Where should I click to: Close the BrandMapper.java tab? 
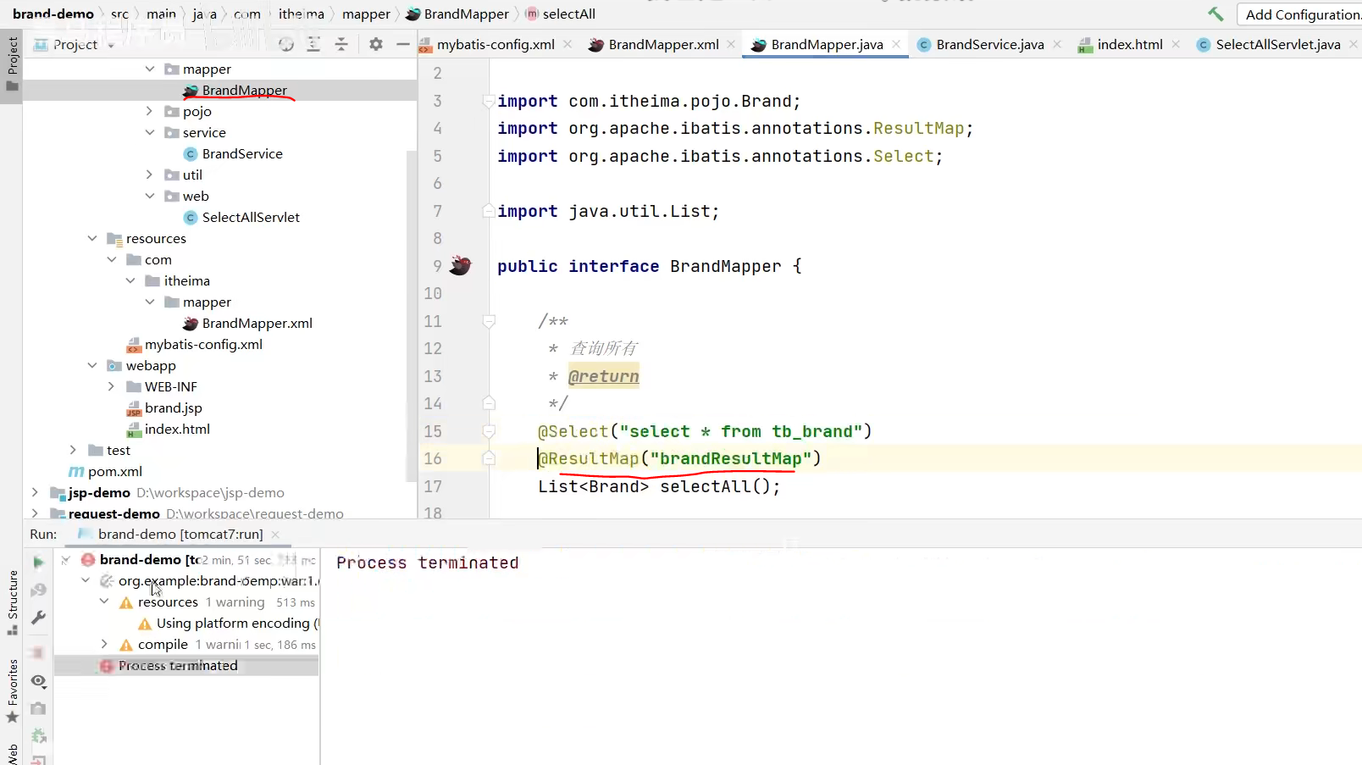pos(896,44)
